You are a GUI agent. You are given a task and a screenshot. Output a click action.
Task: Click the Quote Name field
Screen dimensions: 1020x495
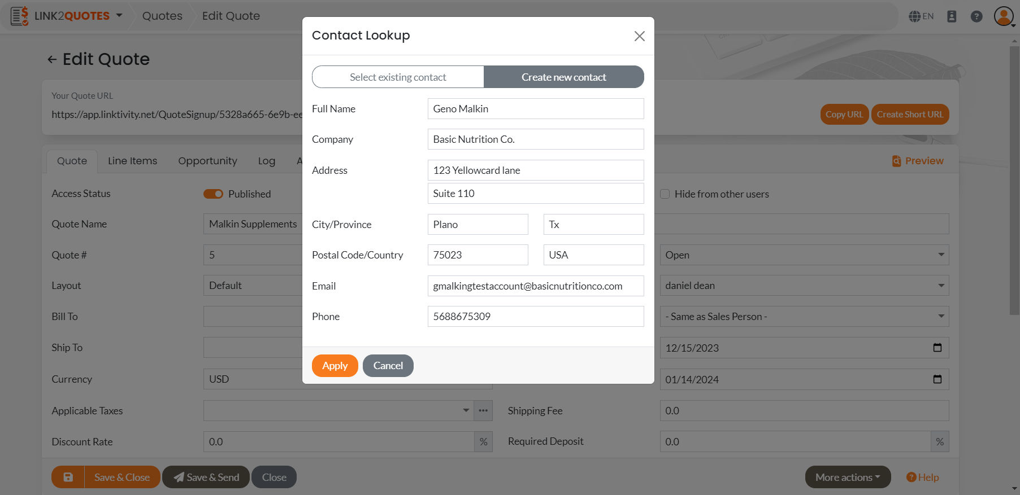(253, 224)
